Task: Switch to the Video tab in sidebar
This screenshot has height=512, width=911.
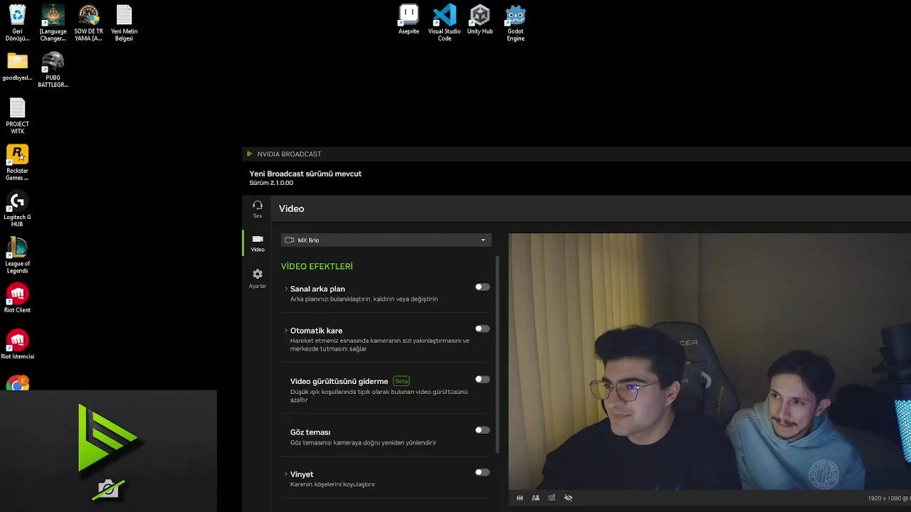Action: (x=257, y=243)
